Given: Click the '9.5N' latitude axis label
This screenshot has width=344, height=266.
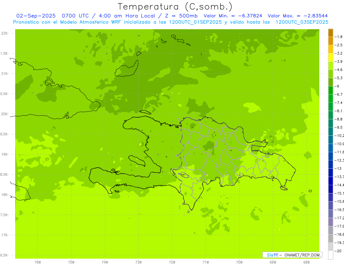Looking at the screenshot, I should tap(4, 134).
